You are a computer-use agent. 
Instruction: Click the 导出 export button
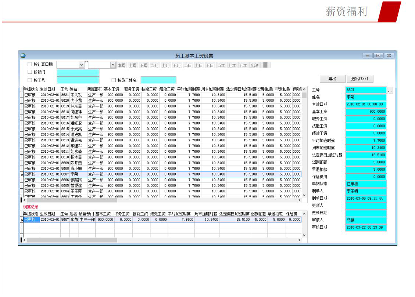332,79
